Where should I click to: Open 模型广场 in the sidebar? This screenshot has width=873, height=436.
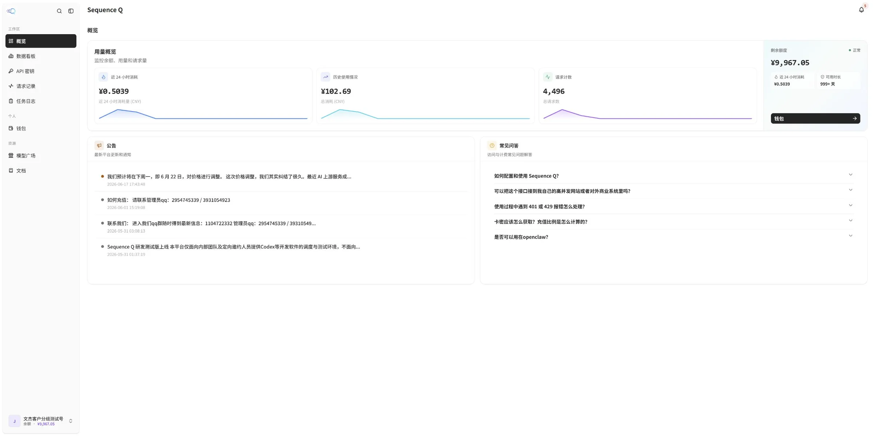coord(41,156)
